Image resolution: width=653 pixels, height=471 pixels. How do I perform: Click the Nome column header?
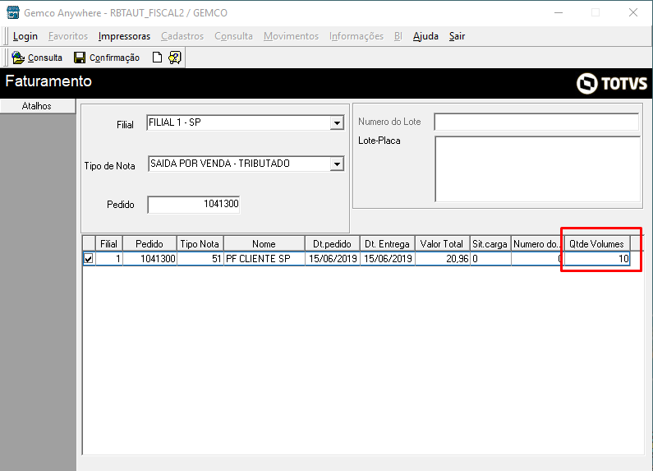pyautogui.click(x=264, y=244)
